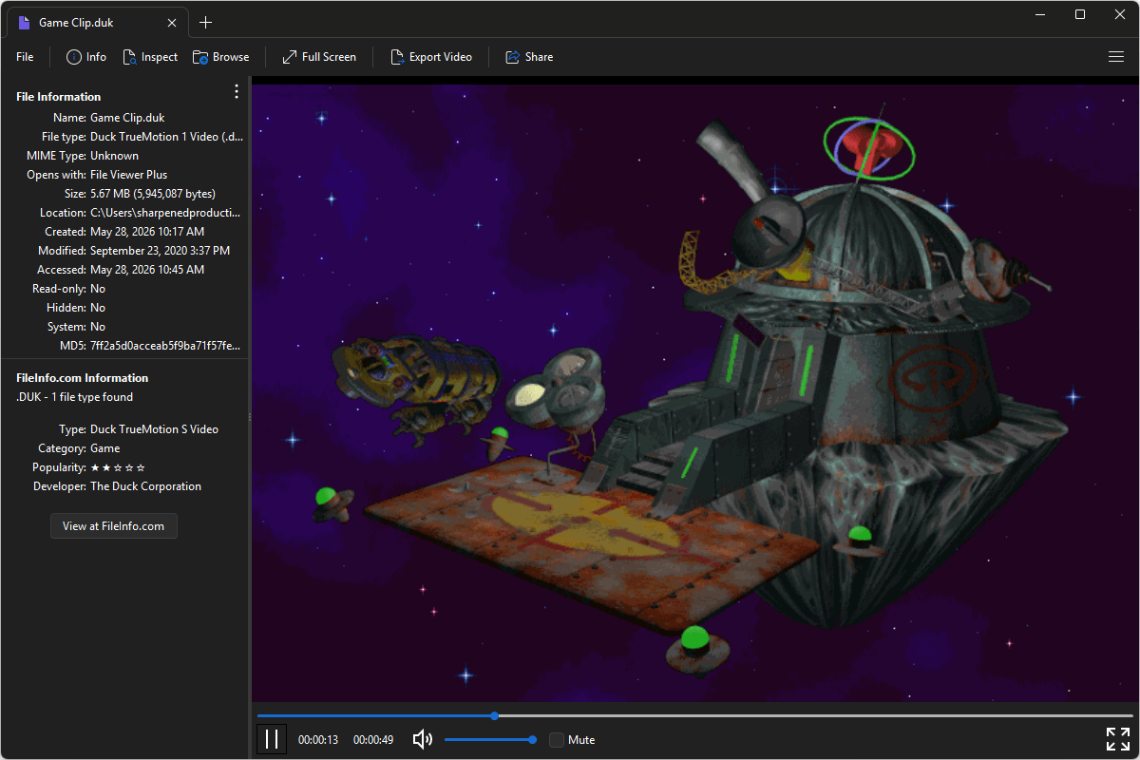Click the Category value Game
Viewport: 1140px width, 760px height.
(105, 448)
